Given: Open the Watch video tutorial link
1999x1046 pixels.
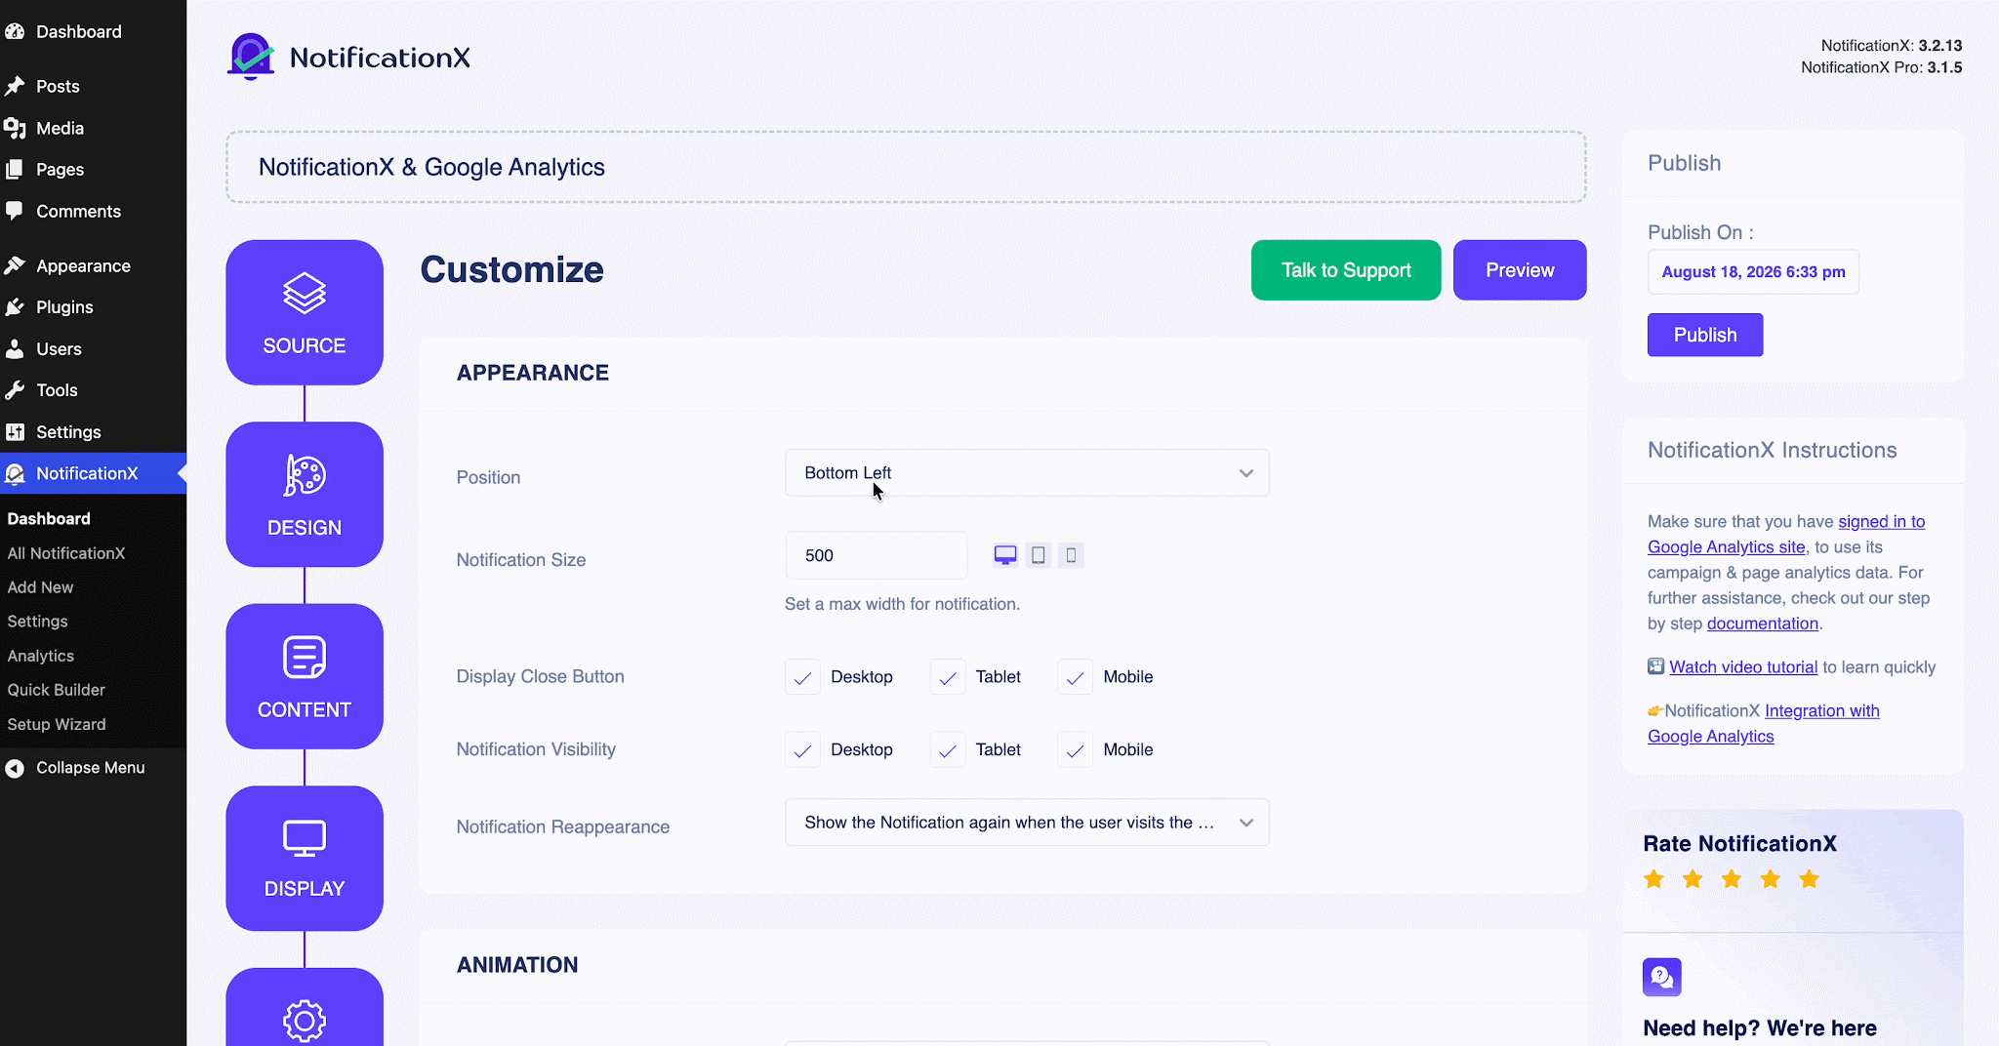Looking at the screenshot, I should pyautogui.click(x=1743, y=667).
